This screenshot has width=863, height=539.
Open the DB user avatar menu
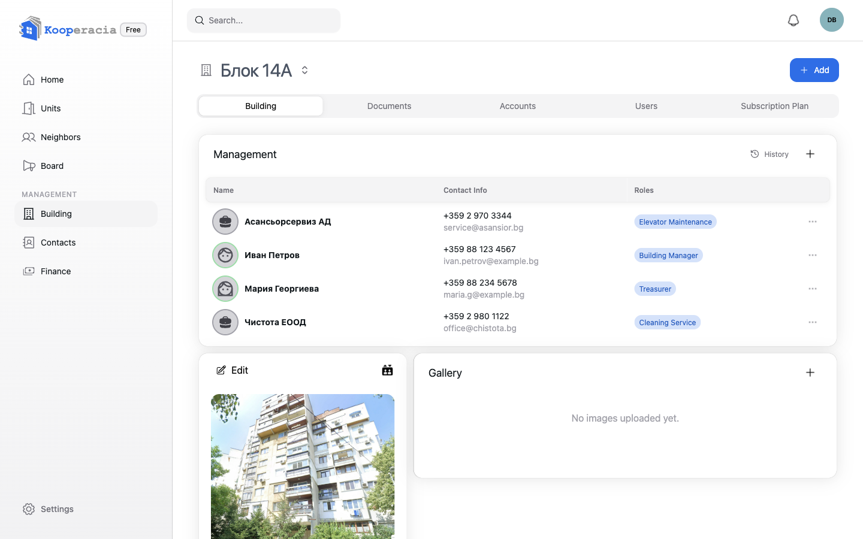[x=832, y=20]
